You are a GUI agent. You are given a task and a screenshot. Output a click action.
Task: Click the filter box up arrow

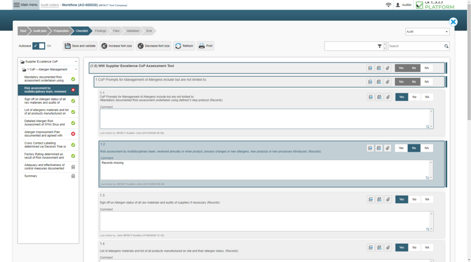point(384,44)
